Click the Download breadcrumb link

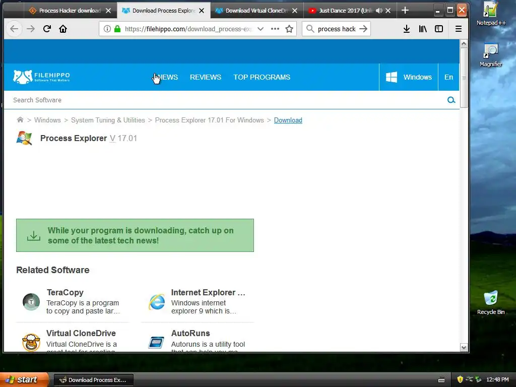(x=288, y=120)
